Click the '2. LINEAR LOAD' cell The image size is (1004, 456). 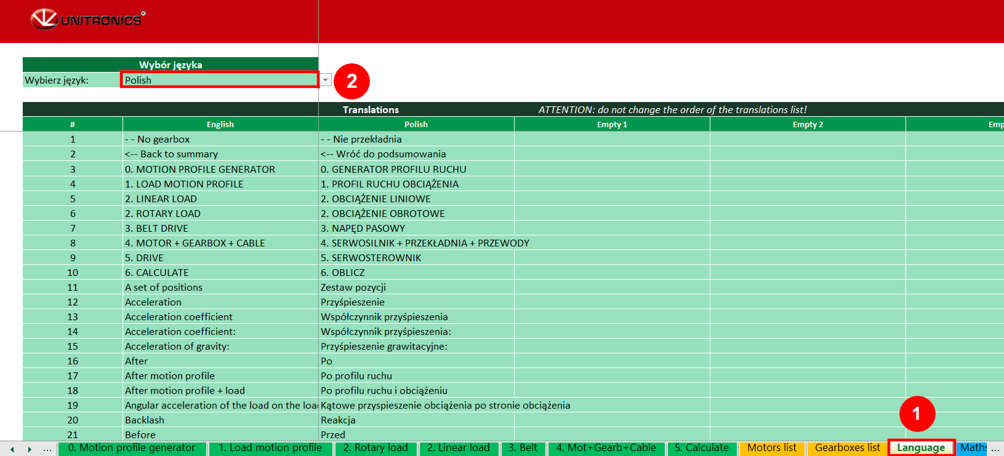220,199
